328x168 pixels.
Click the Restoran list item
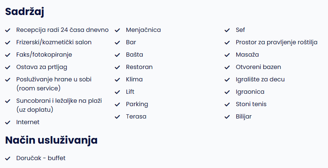point(139,67)
